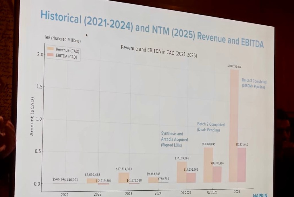Click the NAPKIN logo
Viewport: 294px width, 197px height.
260,195
